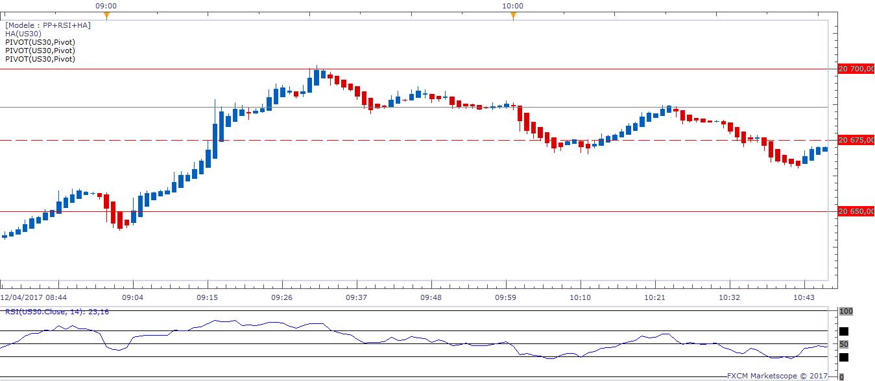This screenshot has width=875, height=381.
Task: Click the 10:00 label at chart top
Action: click(512, 6)
